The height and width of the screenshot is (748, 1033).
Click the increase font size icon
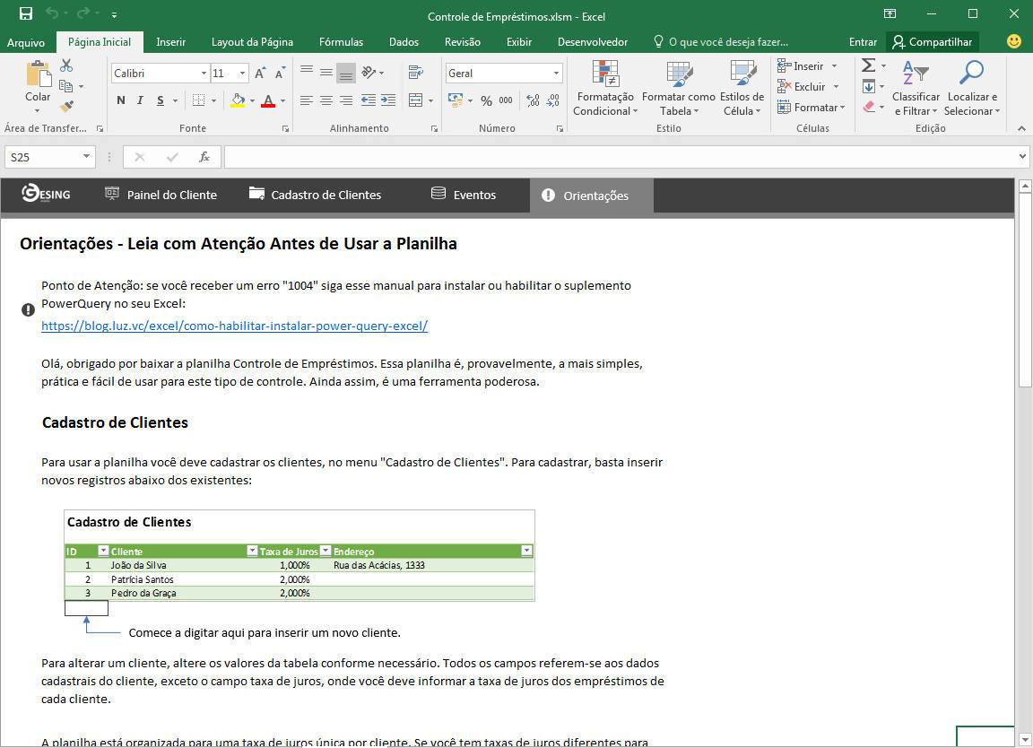(260, 74)
